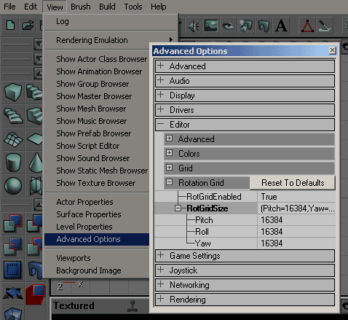Click the Intersect brush icon
This screenshot has width=348, height=320.
tap(13, 246)
